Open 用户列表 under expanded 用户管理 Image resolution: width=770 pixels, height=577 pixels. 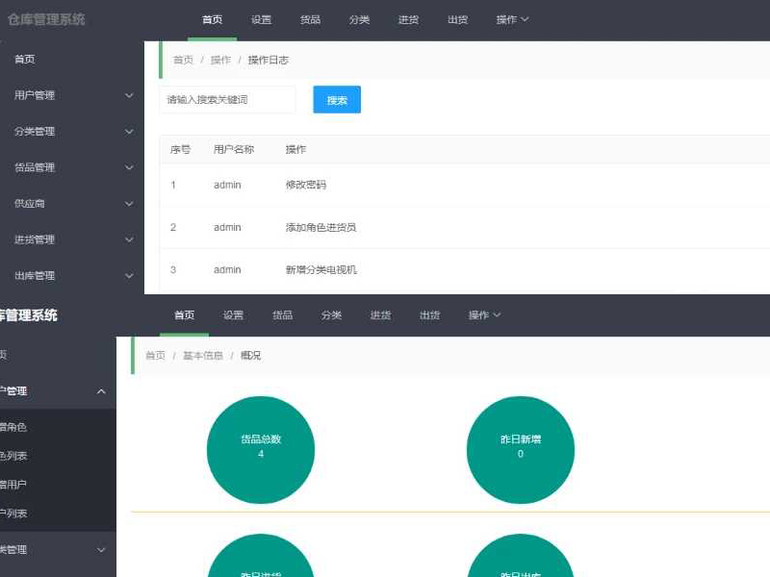13,514
